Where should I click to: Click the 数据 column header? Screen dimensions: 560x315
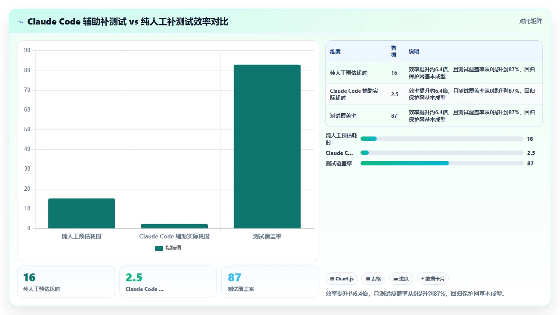coord(394,52)
